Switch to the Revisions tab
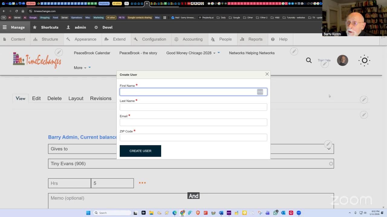Screen dimensions: 387x217 101,98
